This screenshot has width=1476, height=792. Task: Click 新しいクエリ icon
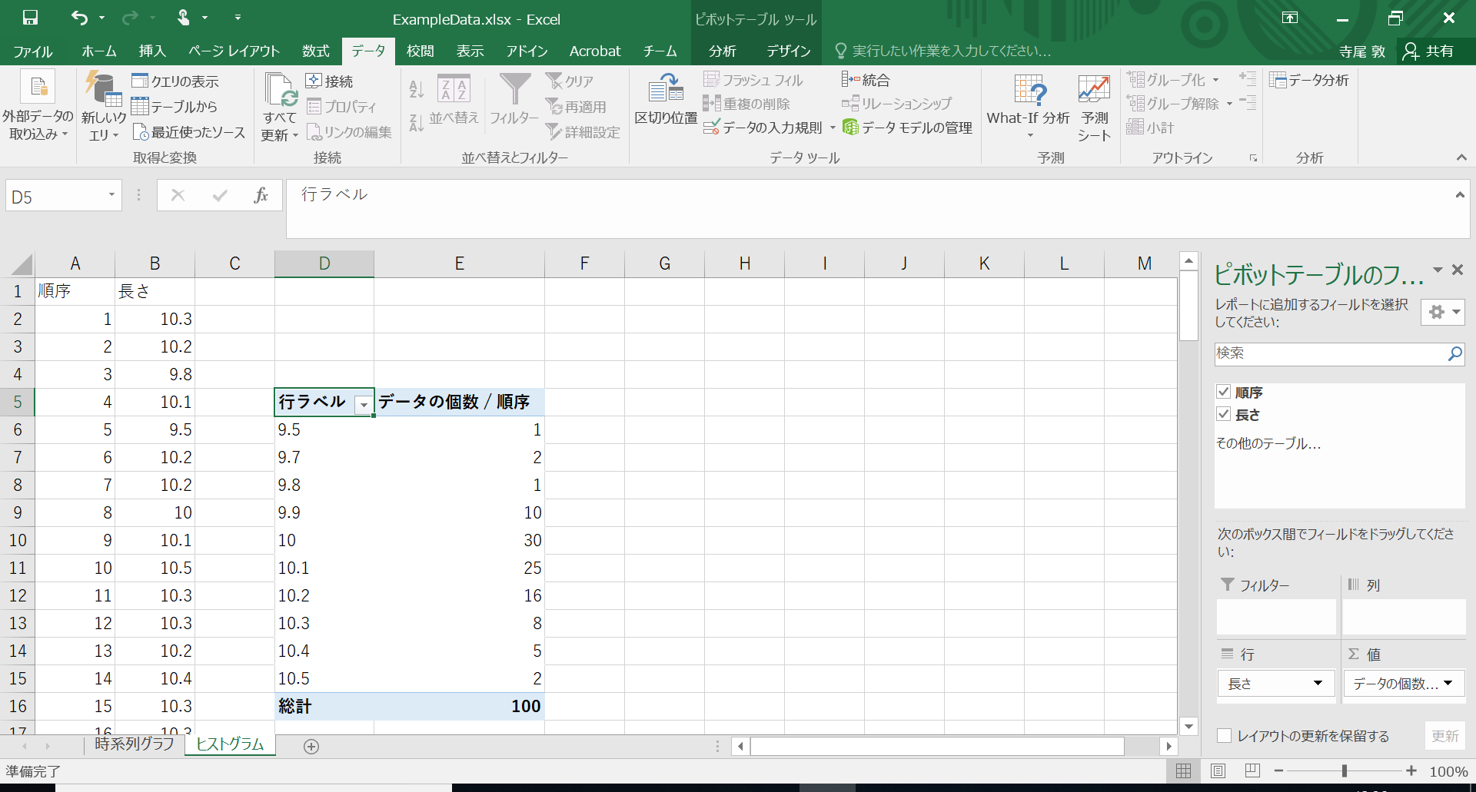click(103, 89)
